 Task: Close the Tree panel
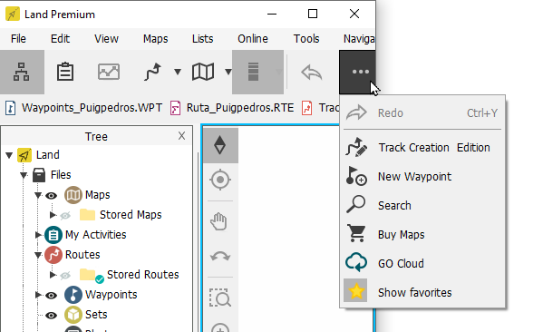pos(181,136)
